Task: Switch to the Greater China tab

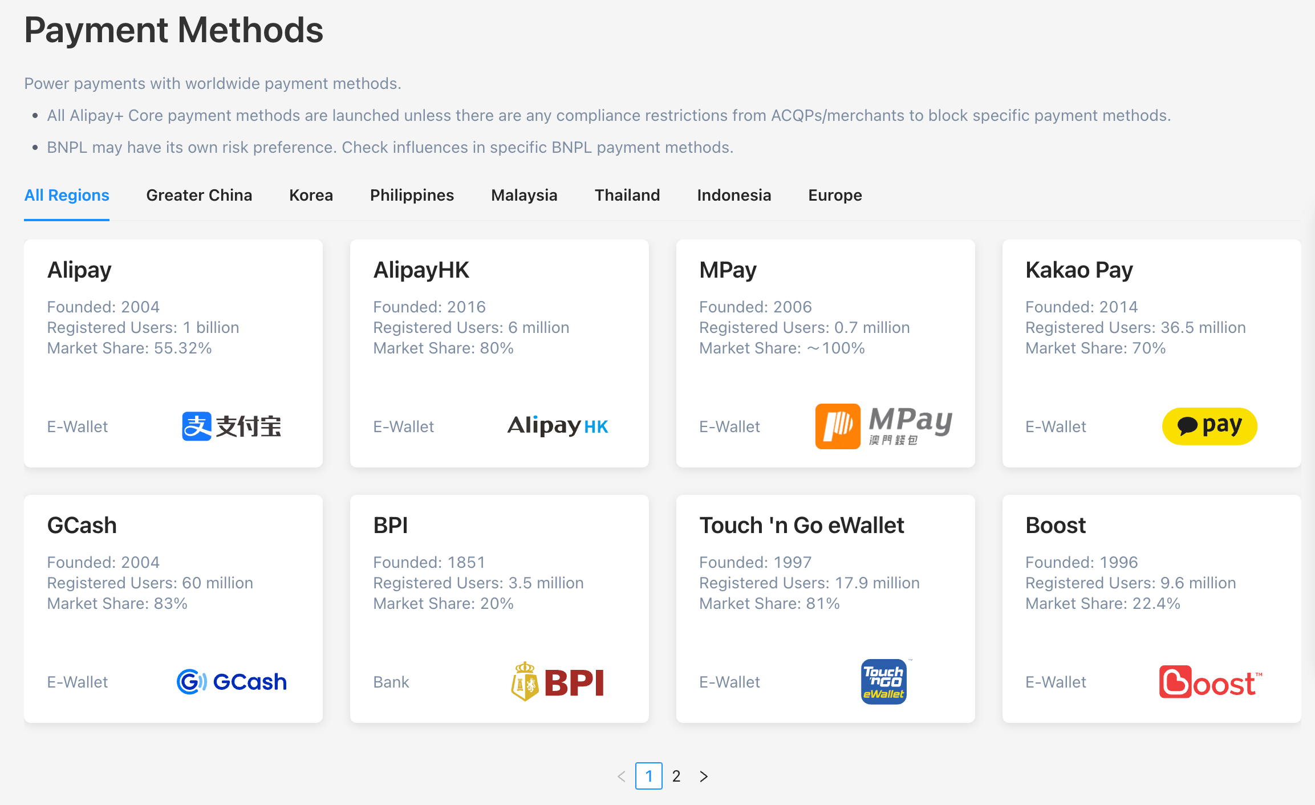Action: (x=199, y=195)
